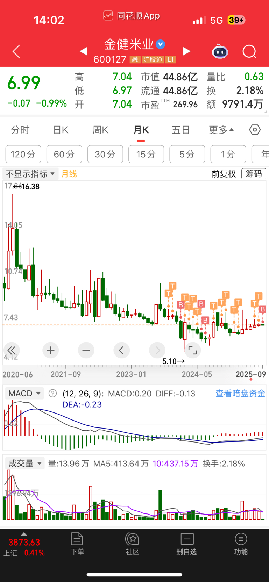Open chart settings hexagon icon
The image size is (269, 582).
[255, 130]
